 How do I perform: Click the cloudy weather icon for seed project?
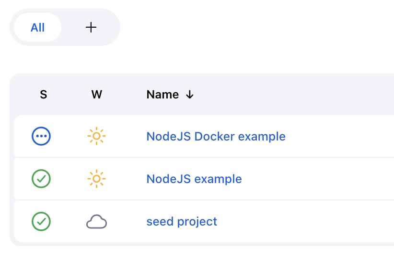[x=96, y=222]
